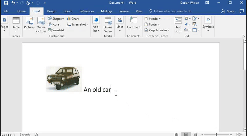Switch to Read Mode view
Viewport: 247px width, 136px height.
[176, 134]
